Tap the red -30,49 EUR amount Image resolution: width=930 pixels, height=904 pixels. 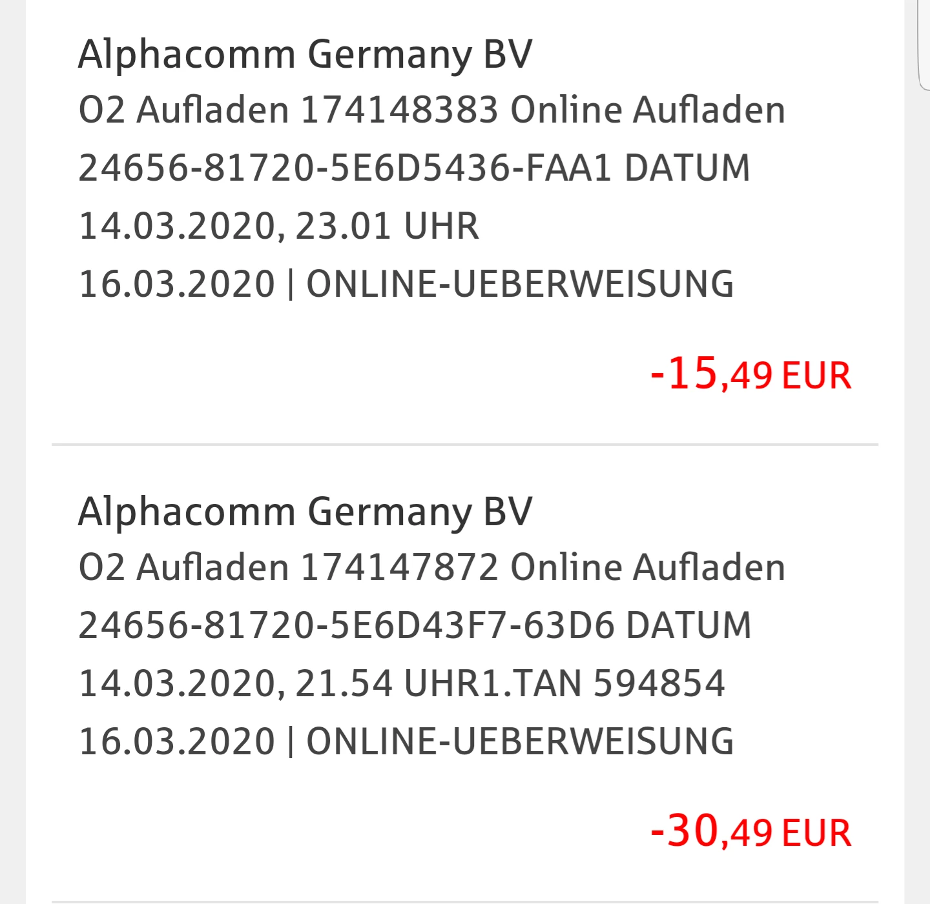point(751,831)
